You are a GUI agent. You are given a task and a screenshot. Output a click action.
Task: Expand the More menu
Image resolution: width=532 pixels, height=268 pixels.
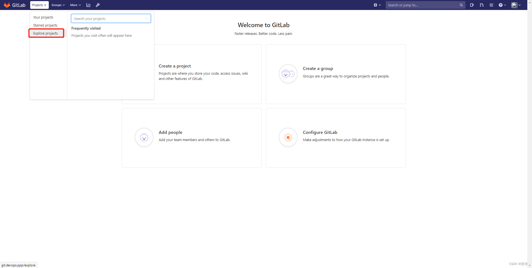pyautogui.click(x=75, y=5)
